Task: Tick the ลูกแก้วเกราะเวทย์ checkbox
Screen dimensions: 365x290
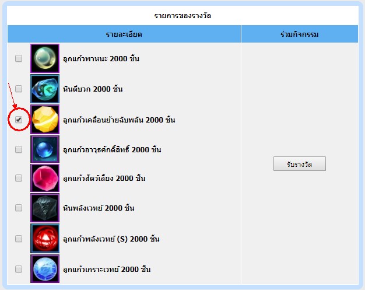Action: 19,269
